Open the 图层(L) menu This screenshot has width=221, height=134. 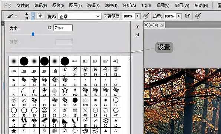click(x=75, y=6)
